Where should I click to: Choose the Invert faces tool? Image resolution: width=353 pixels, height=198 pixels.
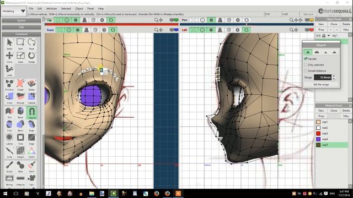pos(9,98)
